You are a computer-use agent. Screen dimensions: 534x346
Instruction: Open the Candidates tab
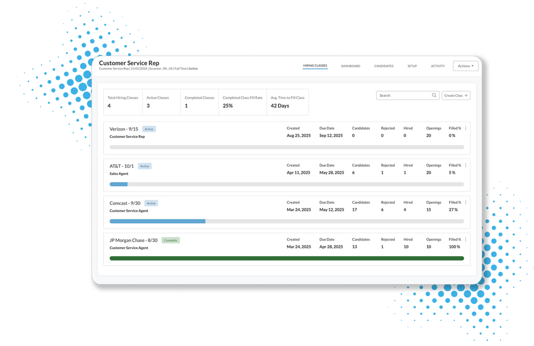[383, 66]
